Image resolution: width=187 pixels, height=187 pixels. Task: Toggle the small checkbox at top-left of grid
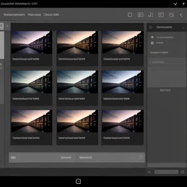(7, 26)
